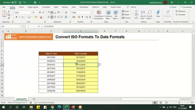Open the File menu
The image size is (195, 110).
[x=4, y=7]
